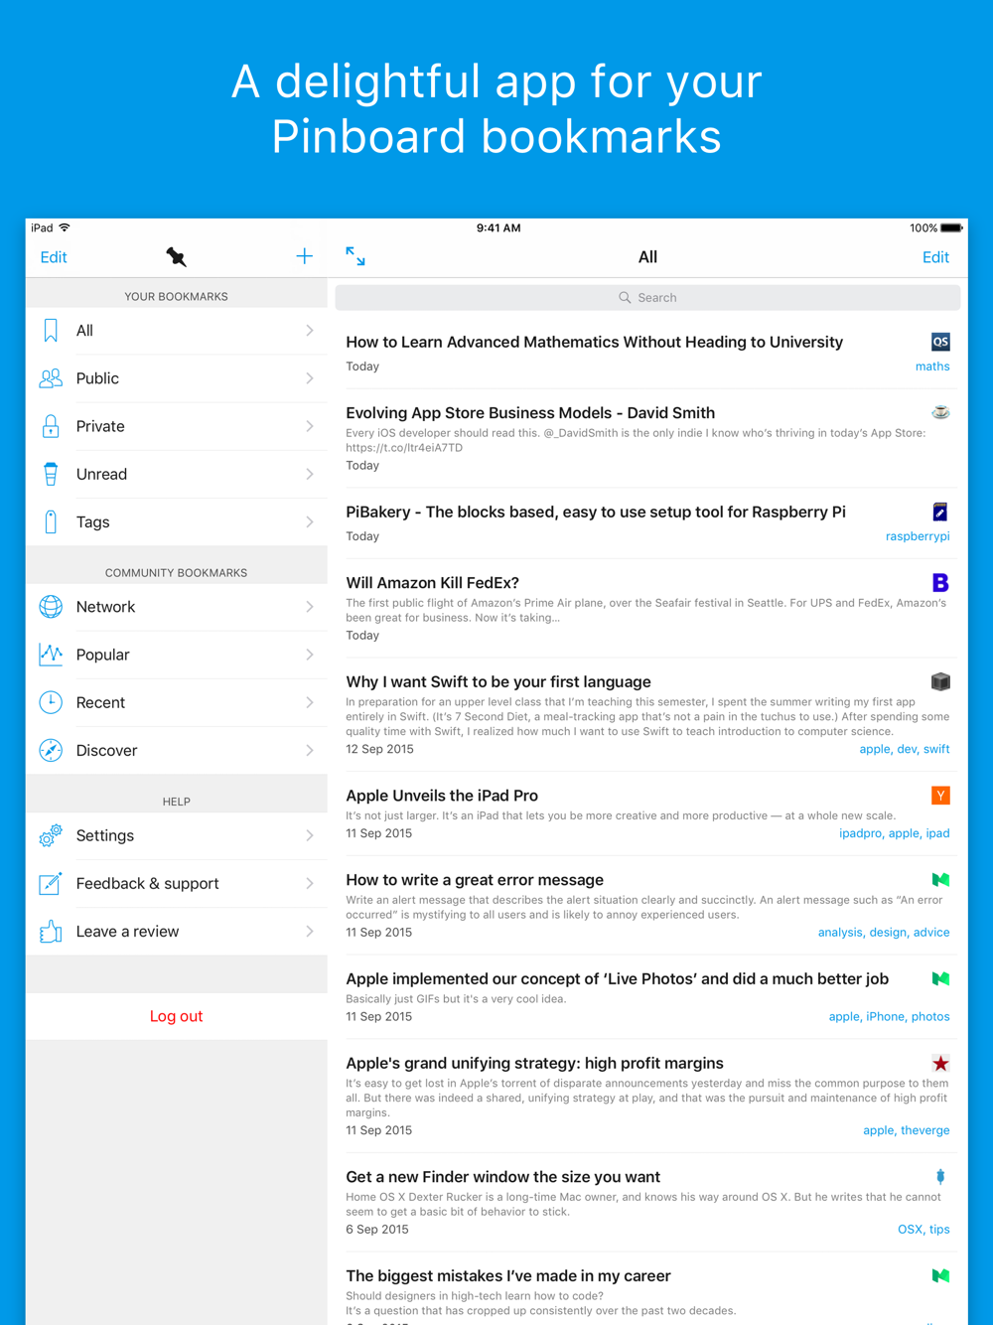Open the All bookmarks list
Image resolution: width=993 pixels, height=1325 pixels.
click(177, 331)
